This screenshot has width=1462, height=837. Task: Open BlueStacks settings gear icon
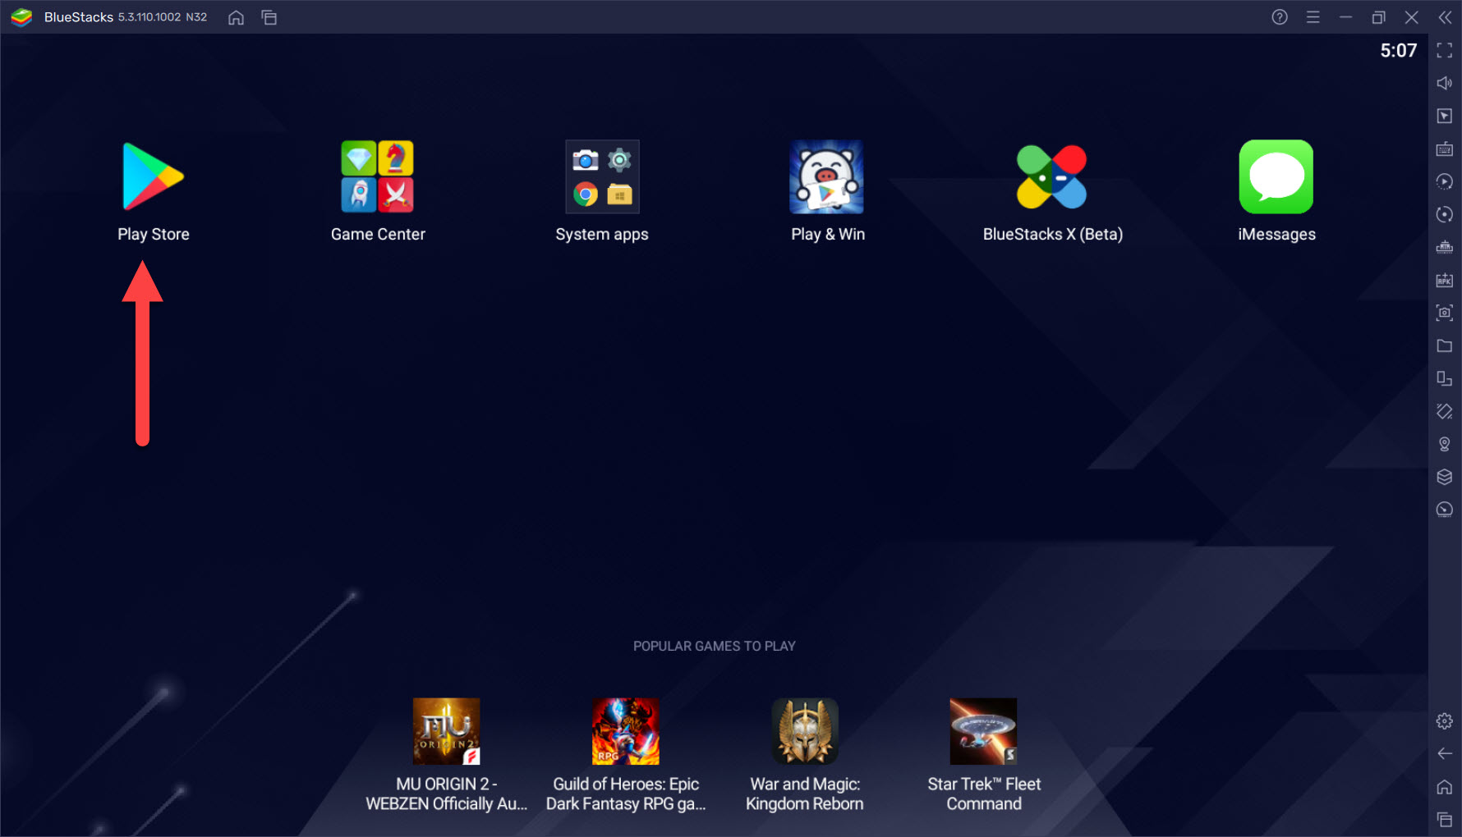point(1445,721)
